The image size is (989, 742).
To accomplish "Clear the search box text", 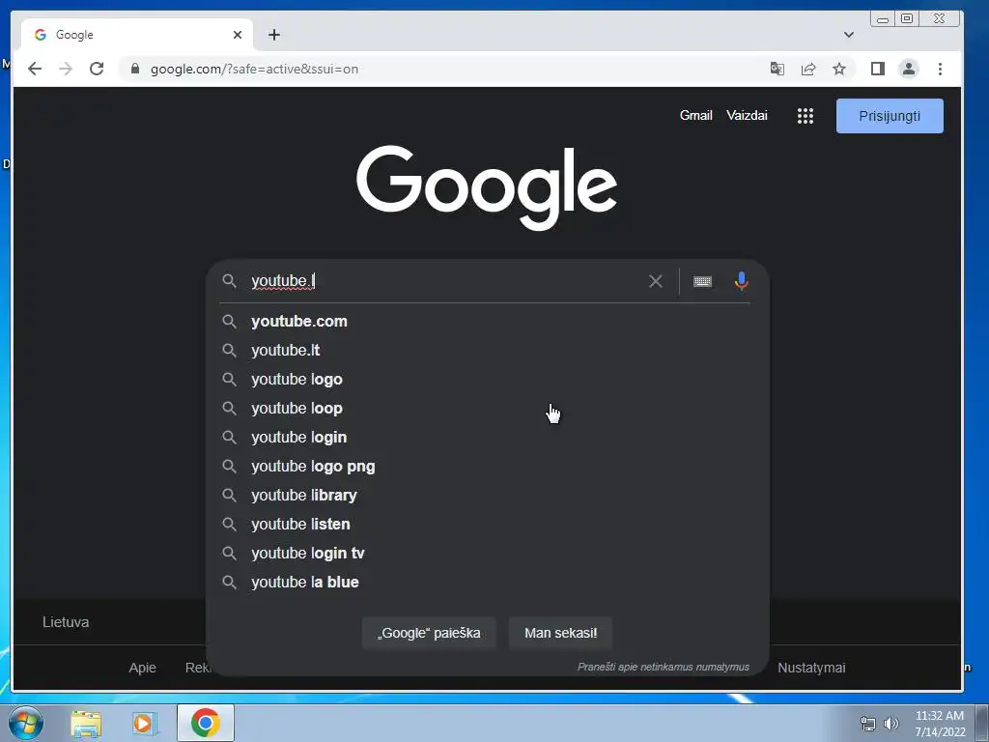I will [x=656, y=281].
